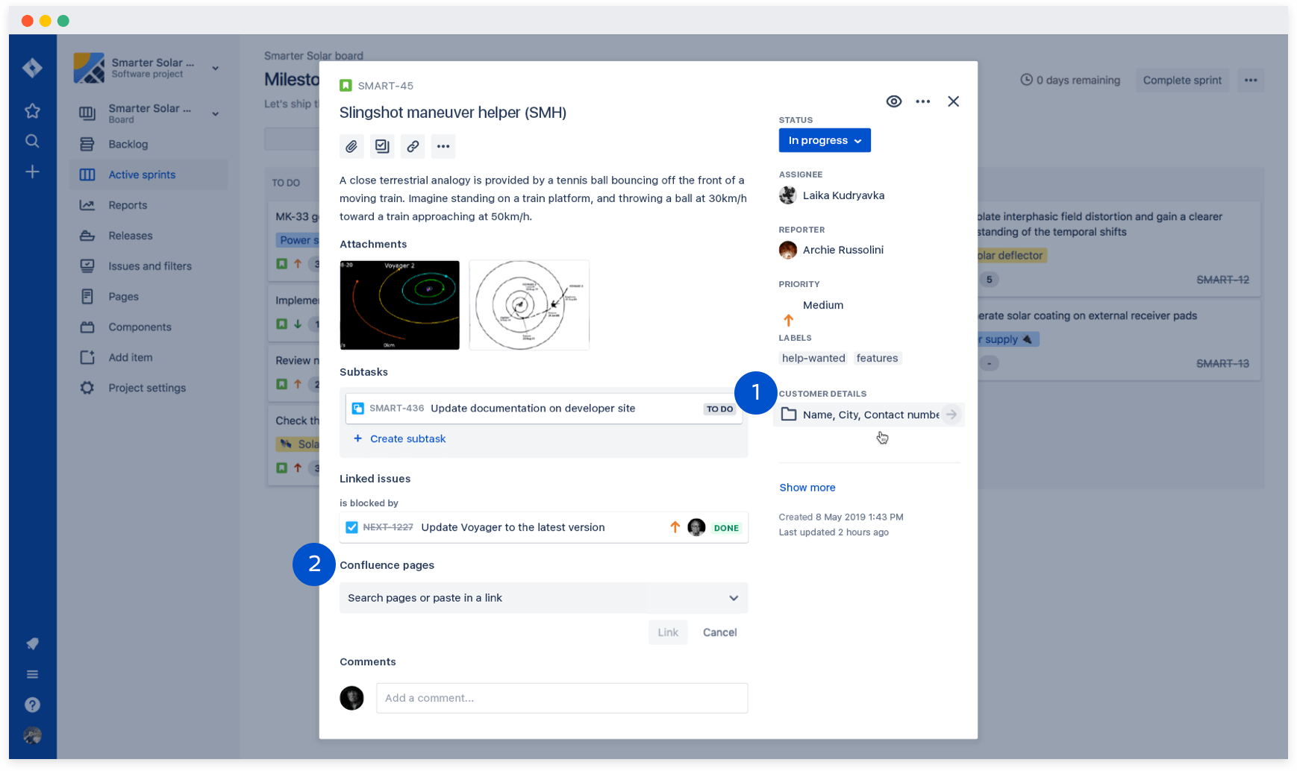Click the folder icon in Customer details
The width and height of the screenshot is (1297, 771).
[x=789, y=415]
